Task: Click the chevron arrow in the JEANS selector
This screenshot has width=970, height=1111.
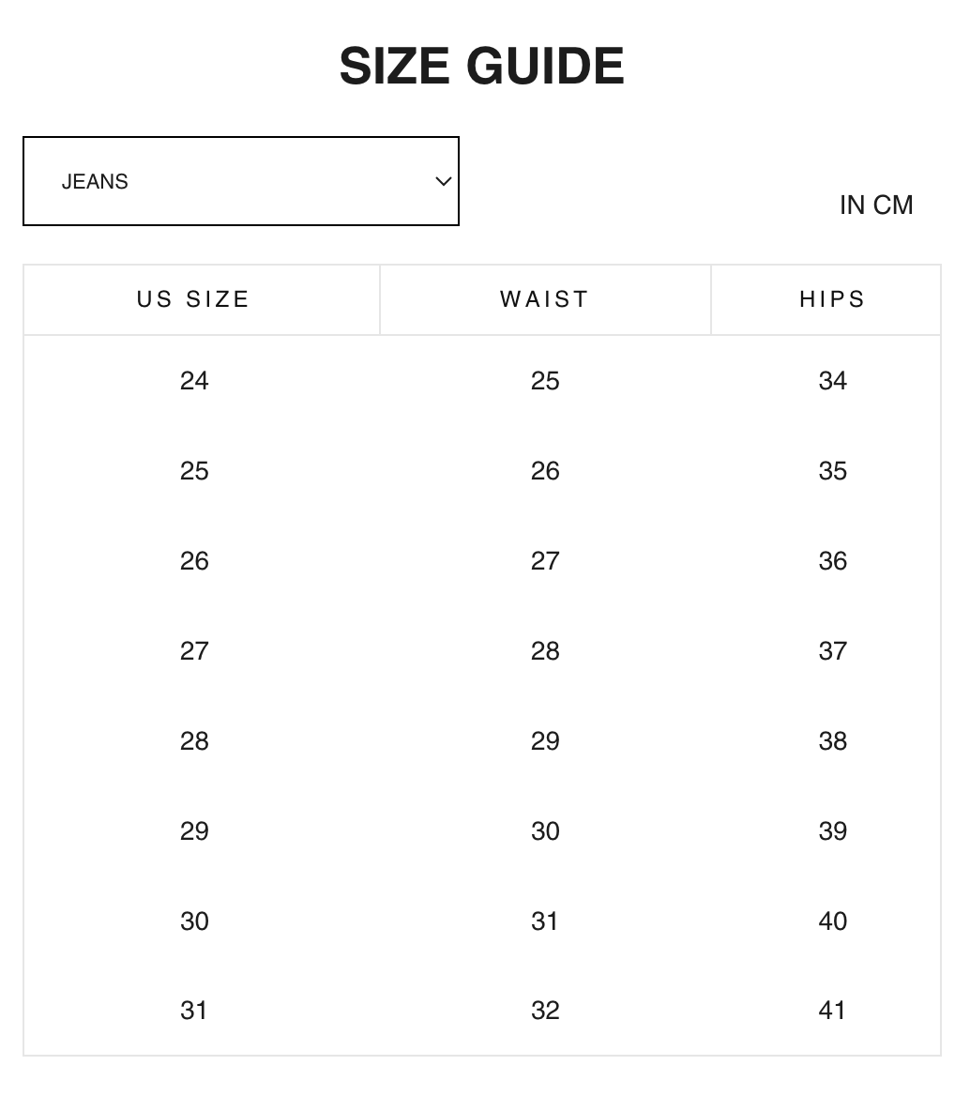Action: 444,181
